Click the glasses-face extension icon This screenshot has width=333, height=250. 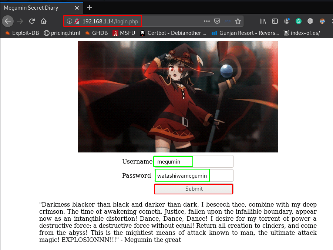pos(322,21)
